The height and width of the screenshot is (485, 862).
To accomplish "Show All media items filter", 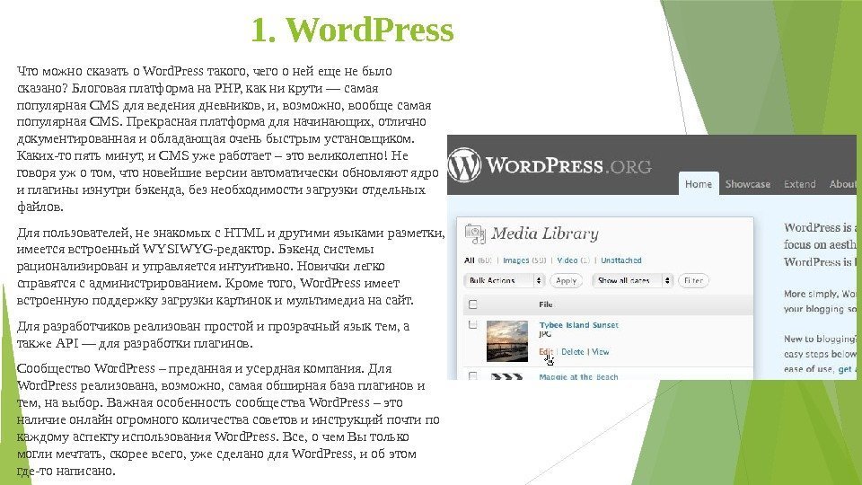I will coord(470,260).
